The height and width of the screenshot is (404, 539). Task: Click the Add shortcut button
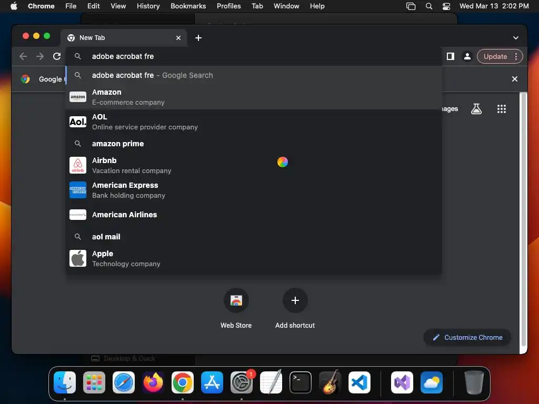tap(295, 308)
